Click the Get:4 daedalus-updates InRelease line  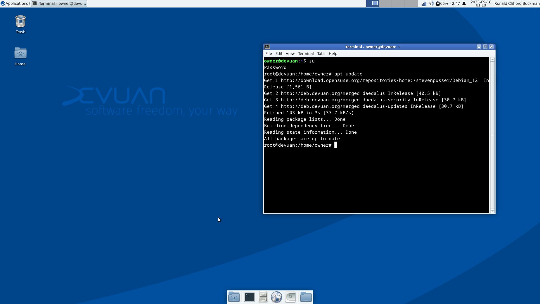[x=364, y=106]
